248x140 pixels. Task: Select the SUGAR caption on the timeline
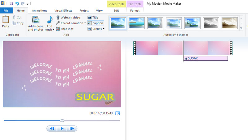(206, 58)
